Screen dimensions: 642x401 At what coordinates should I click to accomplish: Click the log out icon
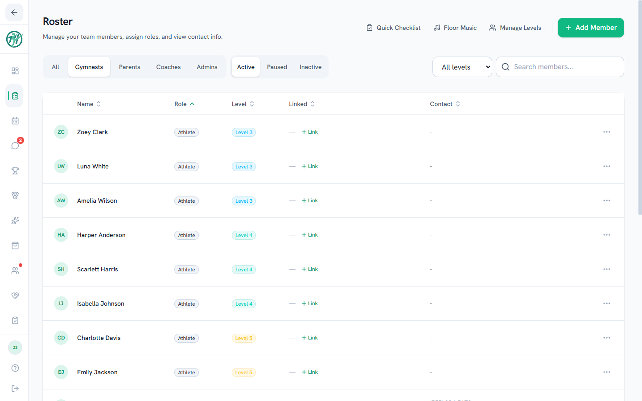[x=15, y=389]
